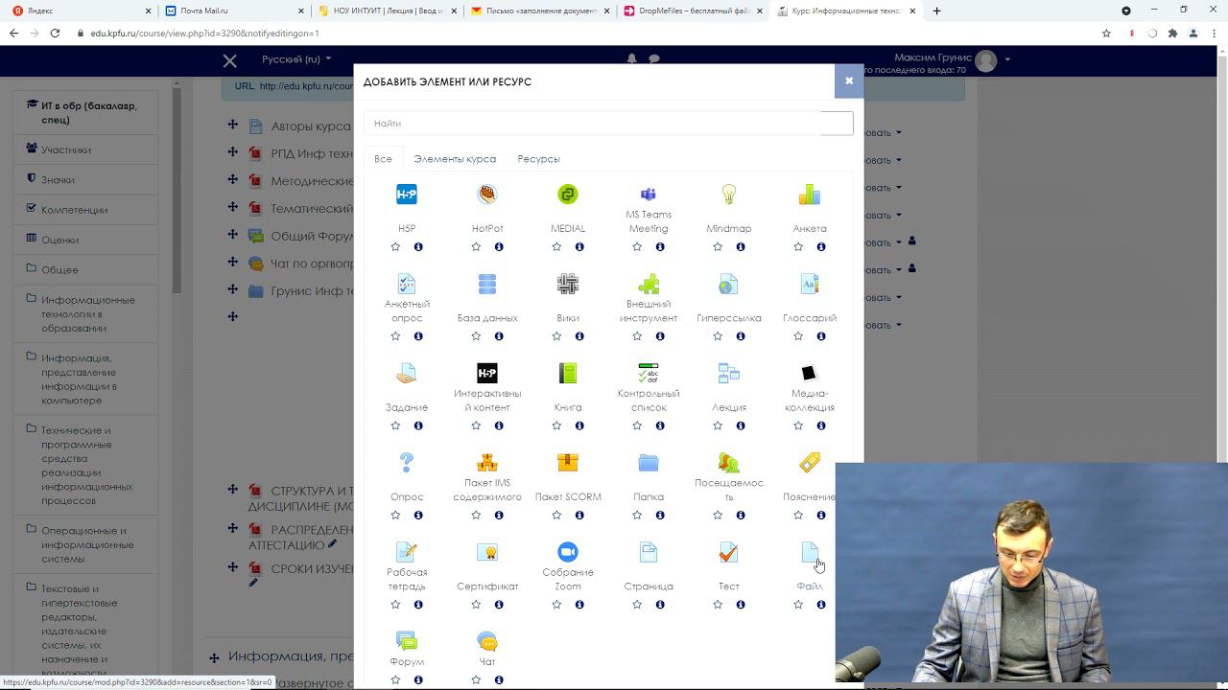
Task: Open the Ресурсы tab
Action: [x=538, y=159]
